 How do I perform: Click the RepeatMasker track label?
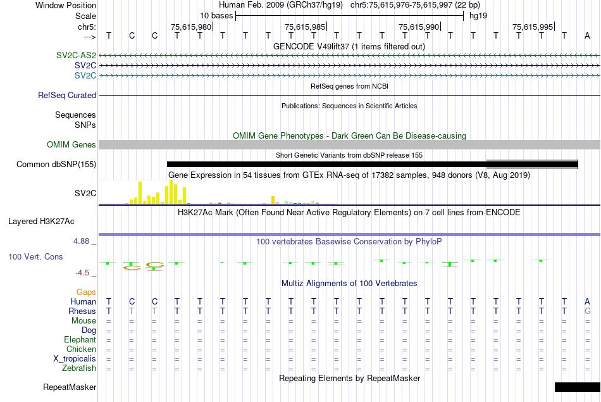pos(70,387)
